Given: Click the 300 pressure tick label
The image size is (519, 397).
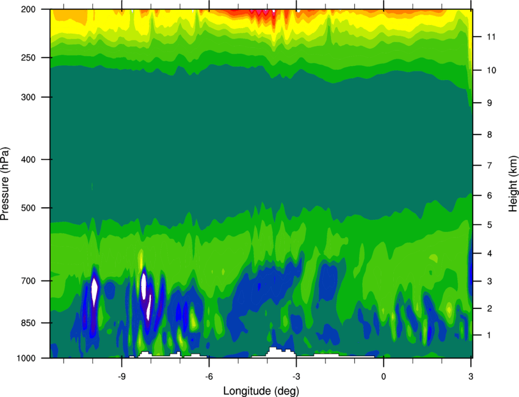Looking at the screenshot, I should (x=29, y=97).
